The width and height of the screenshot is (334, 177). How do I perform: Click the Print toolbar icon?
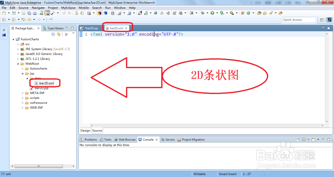(x=35, y=13)
